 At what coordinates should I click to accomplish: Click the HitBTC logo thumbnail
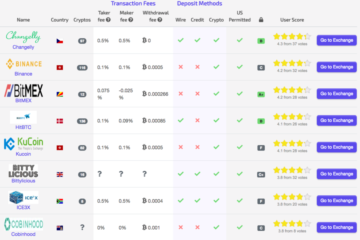[x=23, y=117]
